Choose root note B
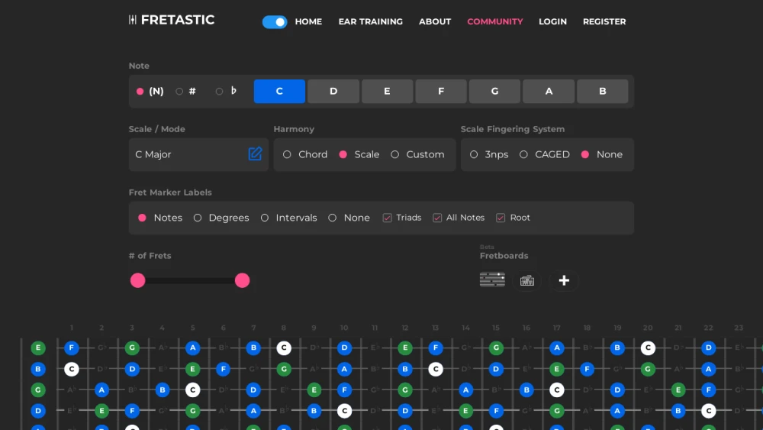Screen dimensions: 763x430 (x=603, y=91)
